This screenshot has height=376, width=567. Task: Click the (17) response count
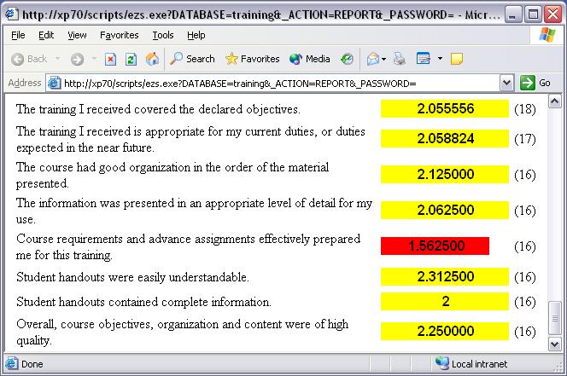(x=525, y=139)
